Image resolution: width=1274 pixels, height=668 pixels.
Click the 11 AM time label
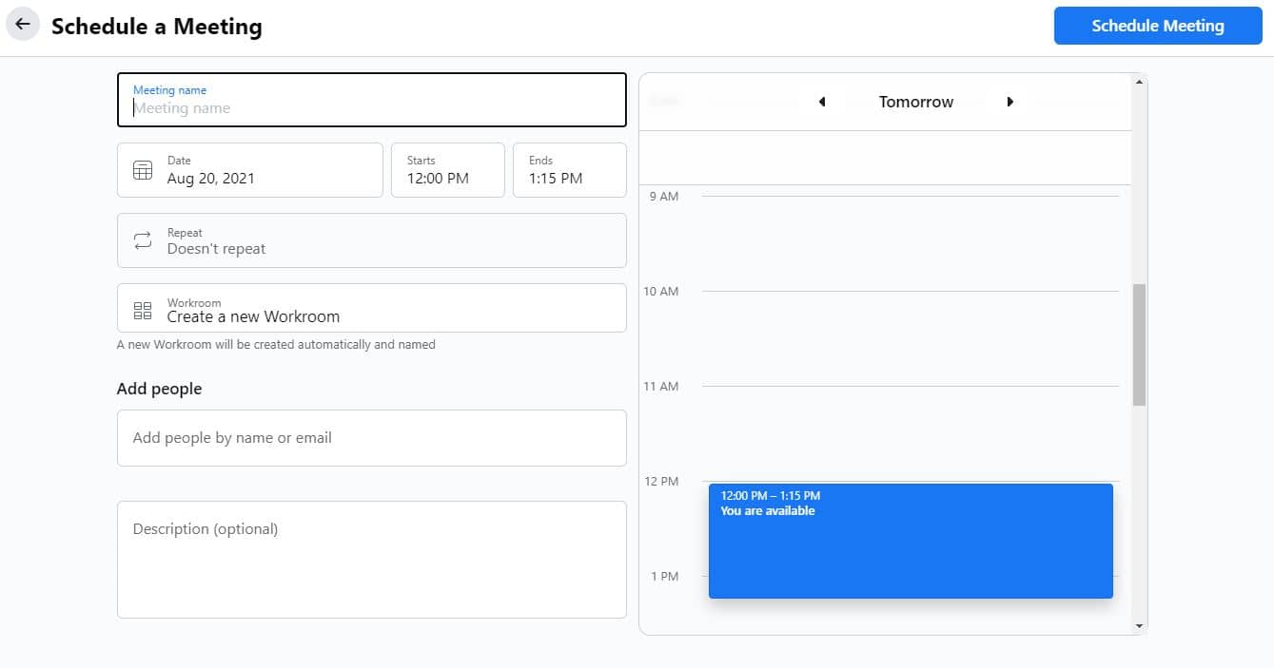coord(661,386)
